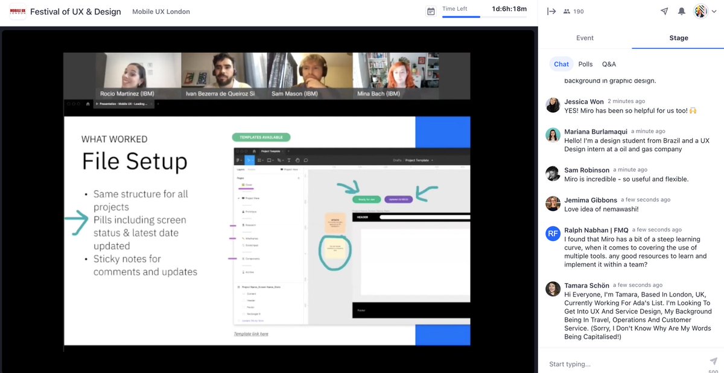Image resolution: width=724 pixels, height=373 pixels.
Task: Select the Chat sub-tab
Action: 561,64
